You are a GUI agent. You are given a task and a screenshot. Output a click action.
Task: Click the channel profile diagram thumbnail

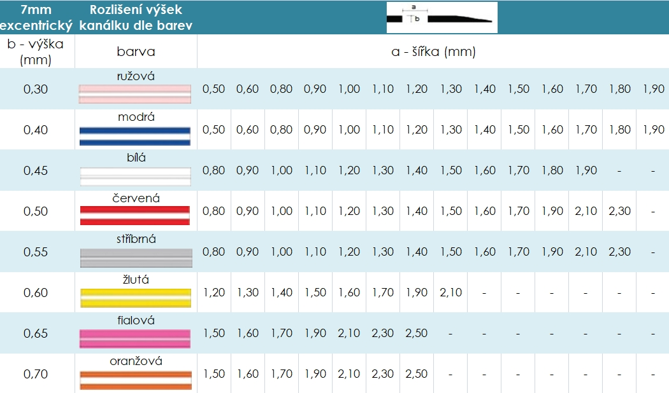click(442, 17)
